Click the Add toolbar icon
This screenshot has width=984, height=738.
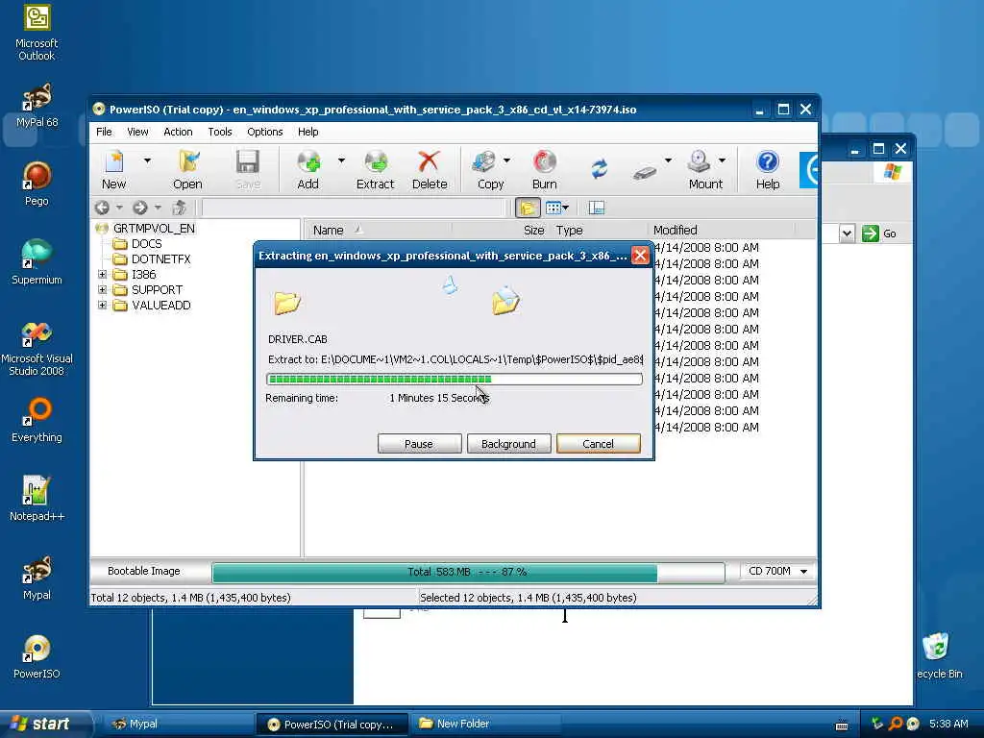click(308, 169)
